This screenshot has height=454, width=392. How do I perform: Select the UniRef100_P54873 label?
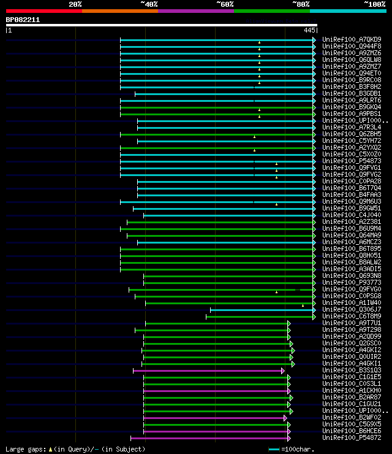pyautogui.click(x=352, y=161)
